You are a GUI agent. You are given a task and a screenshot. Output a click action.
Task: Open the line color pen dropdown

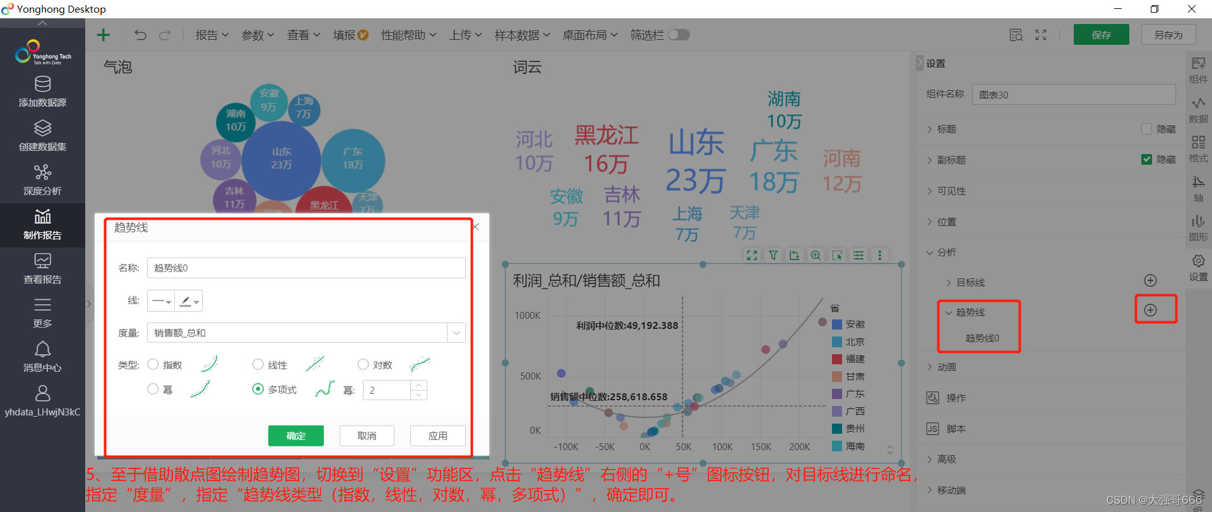(189, 301)
